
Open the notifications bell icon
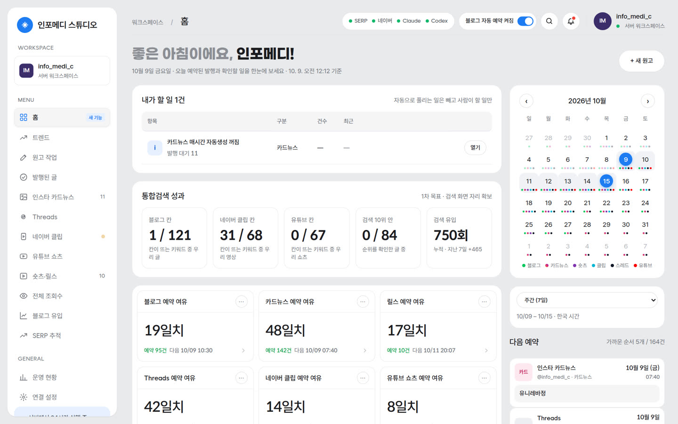[571, 21]
